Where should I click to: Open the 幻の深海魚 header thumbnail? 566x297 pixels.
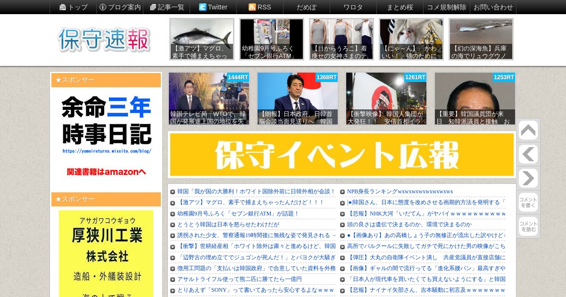[481, 39]
